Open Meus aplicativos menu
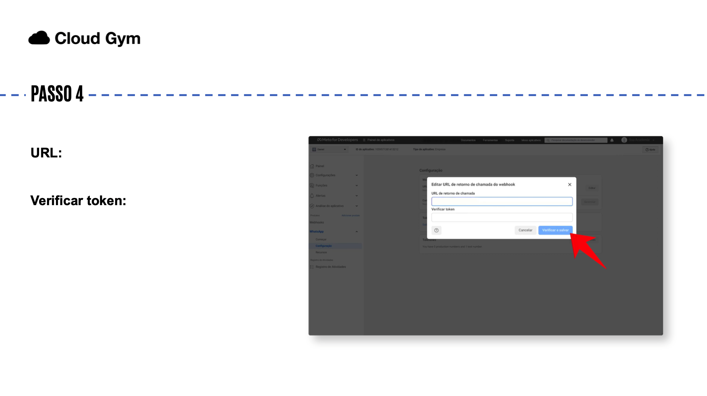The width and height of the screenshot is (707, 396). (531, 140)
